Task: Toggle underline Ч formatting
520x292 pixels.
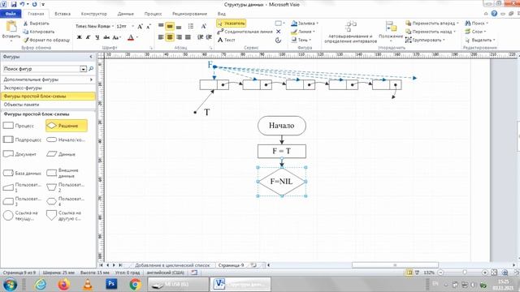Action: click(97, 37)
